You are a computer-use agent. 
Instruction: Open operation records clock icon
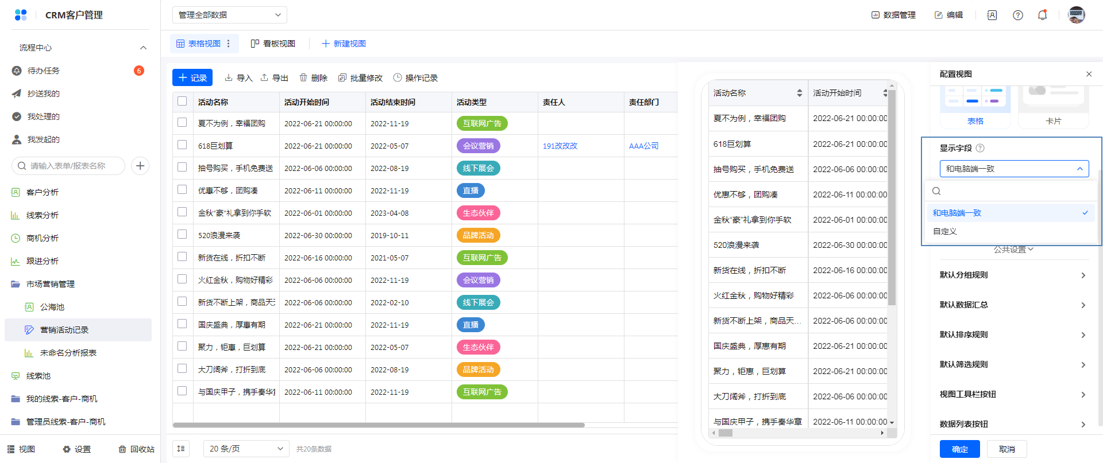398,78
